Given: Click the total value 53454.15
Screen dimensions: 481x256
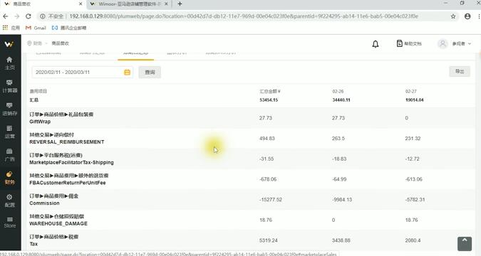Looking at the screenshot, I should coord(269,100).
